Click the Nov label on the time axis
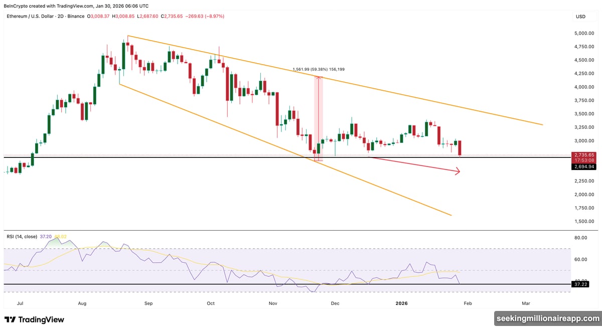 click(272, 303)
